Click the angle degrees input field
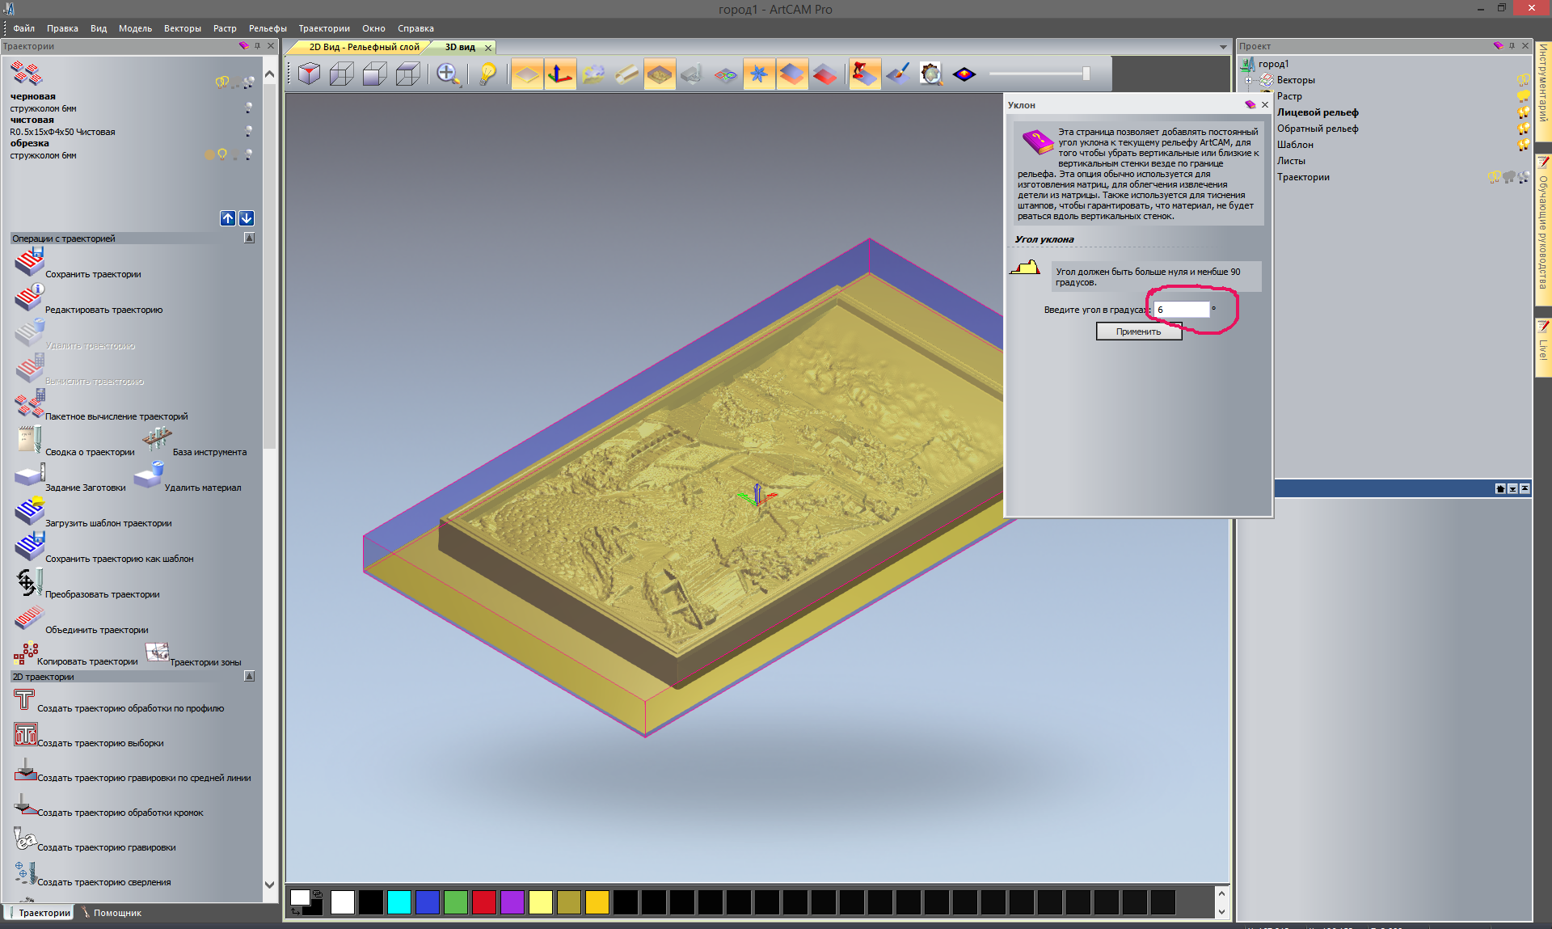The width and height of the screenshot is (1552, 929). (1181, 310)
